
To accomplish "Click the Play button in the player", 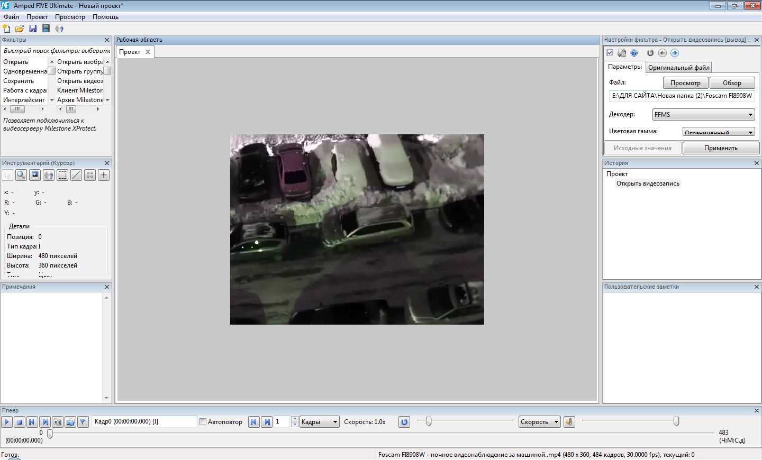I will click(7, 422).
